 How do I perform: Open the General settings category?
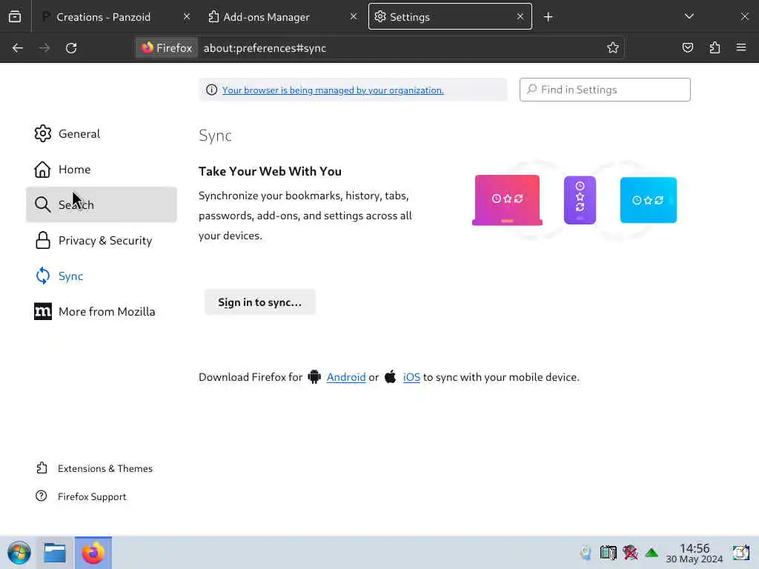(x=101, y=133)
